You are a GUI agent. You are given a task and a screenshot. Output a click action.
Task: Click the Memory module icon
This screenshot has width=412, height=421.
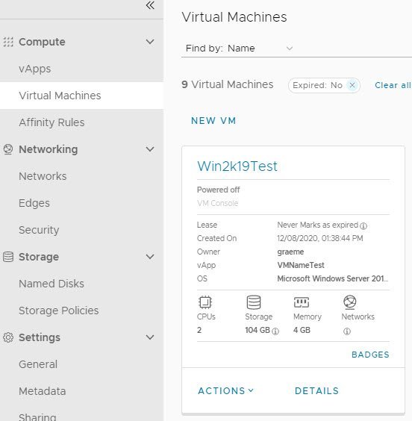click(x=302, y=302)
